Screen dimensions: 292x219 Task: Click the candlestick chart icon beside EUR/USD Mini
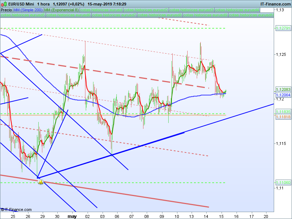(x=4, y=4)
